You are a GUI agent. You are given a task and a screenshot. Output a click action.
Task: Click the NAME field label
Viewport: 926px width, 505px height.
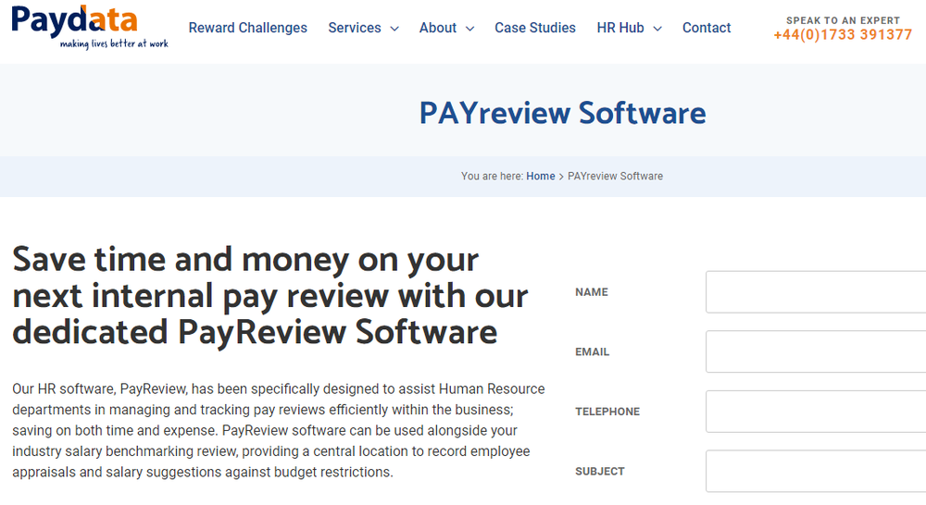pos(591,292)
